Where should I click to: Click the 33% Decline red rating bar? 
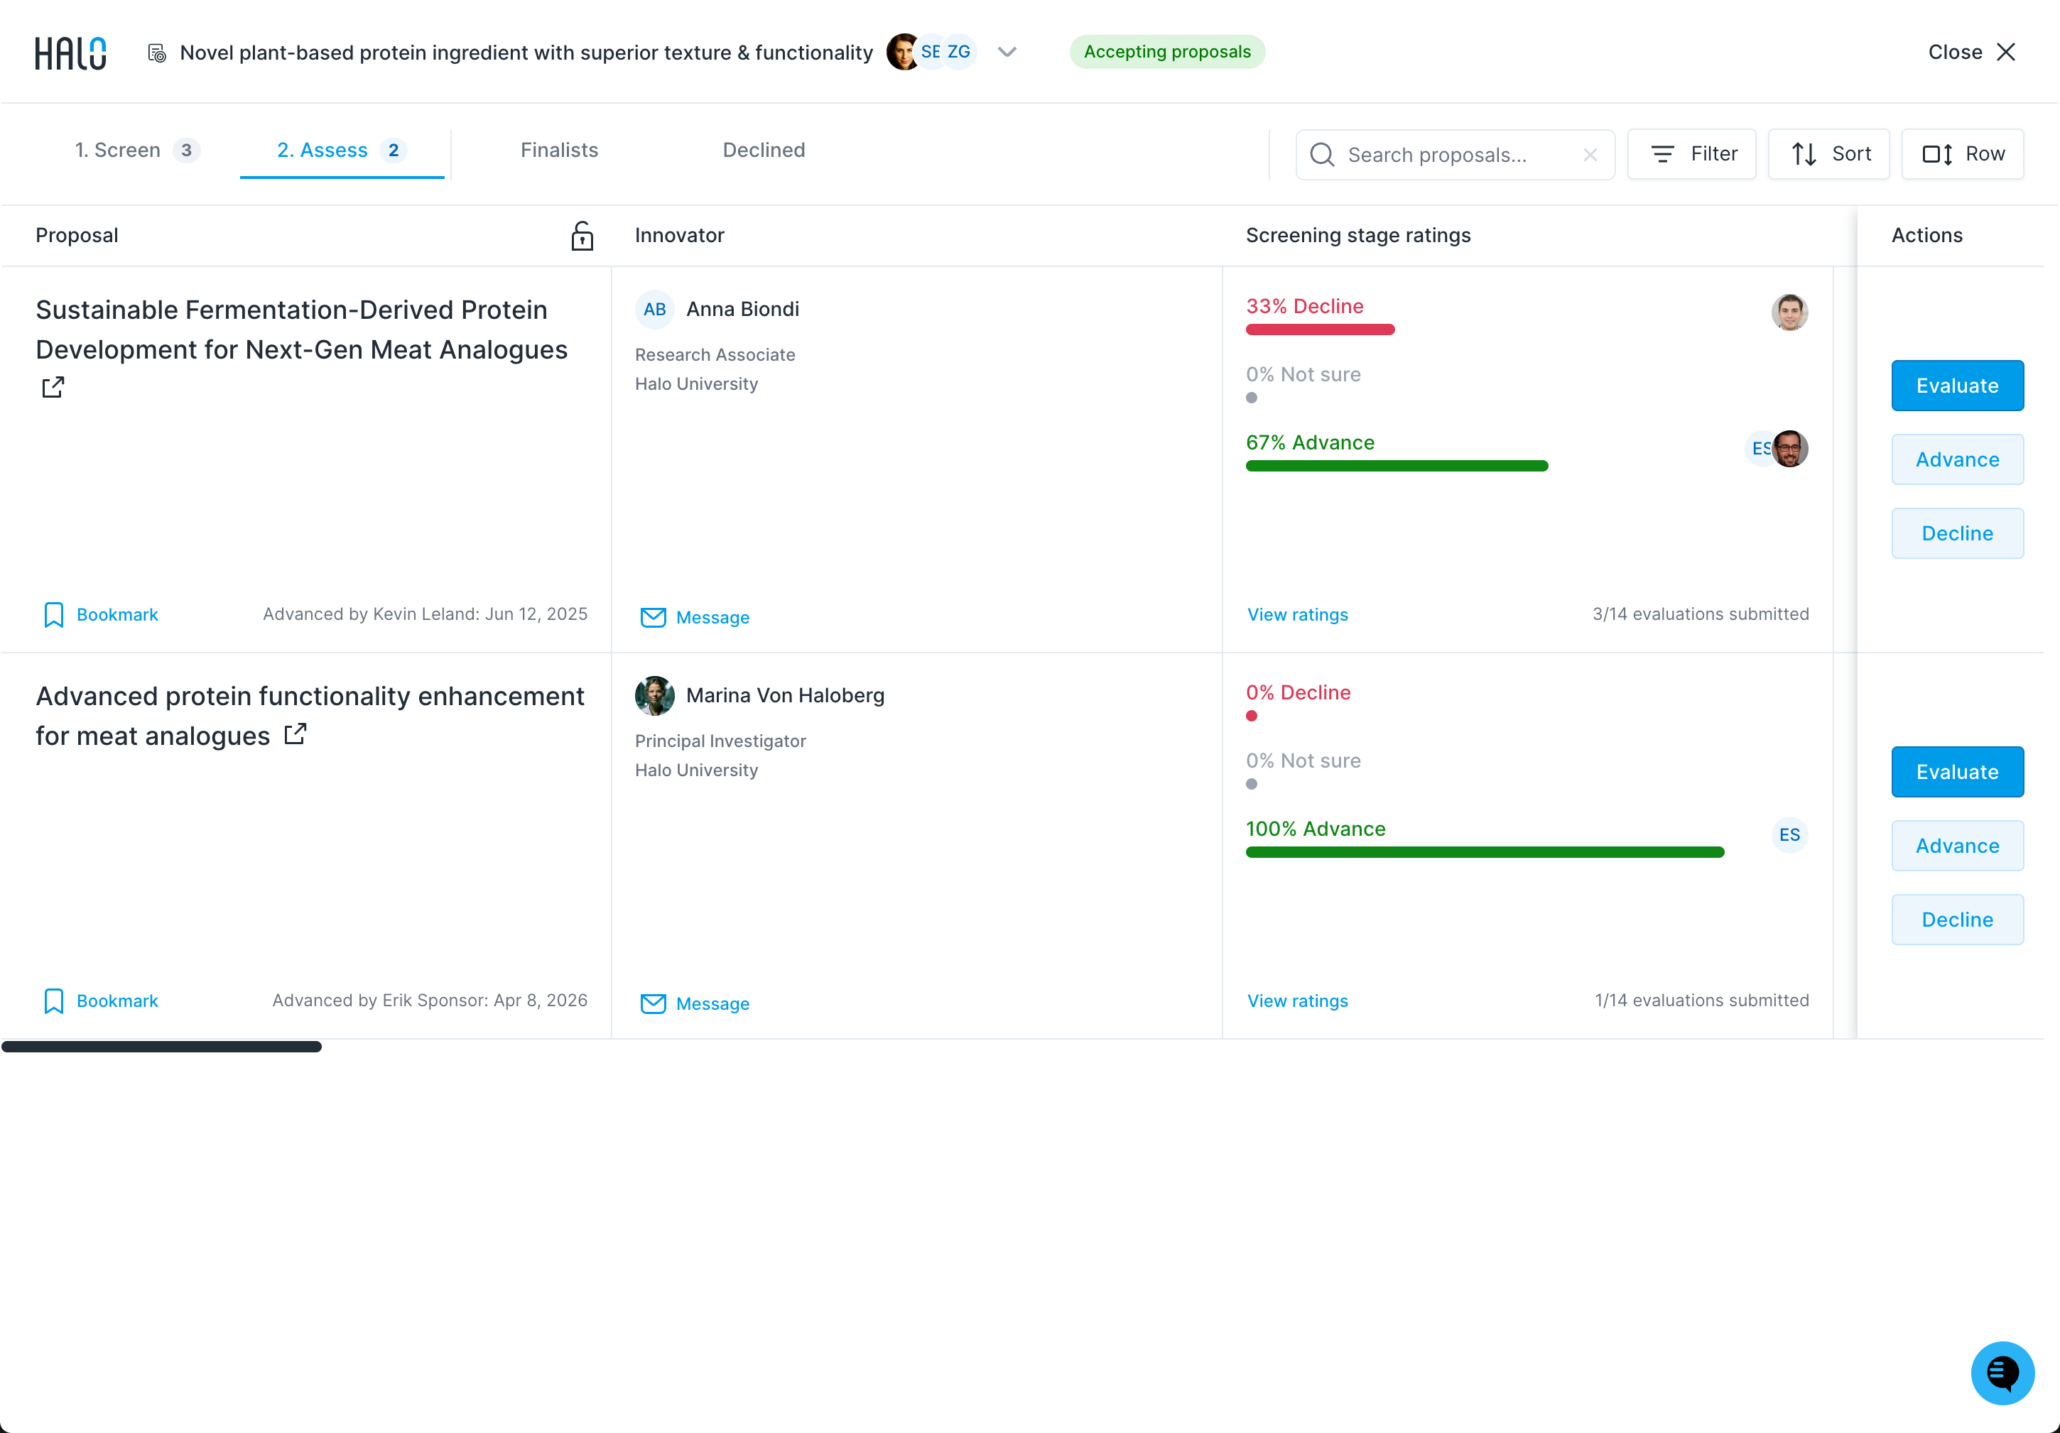pyautogui.click(x=1320, y=330)
